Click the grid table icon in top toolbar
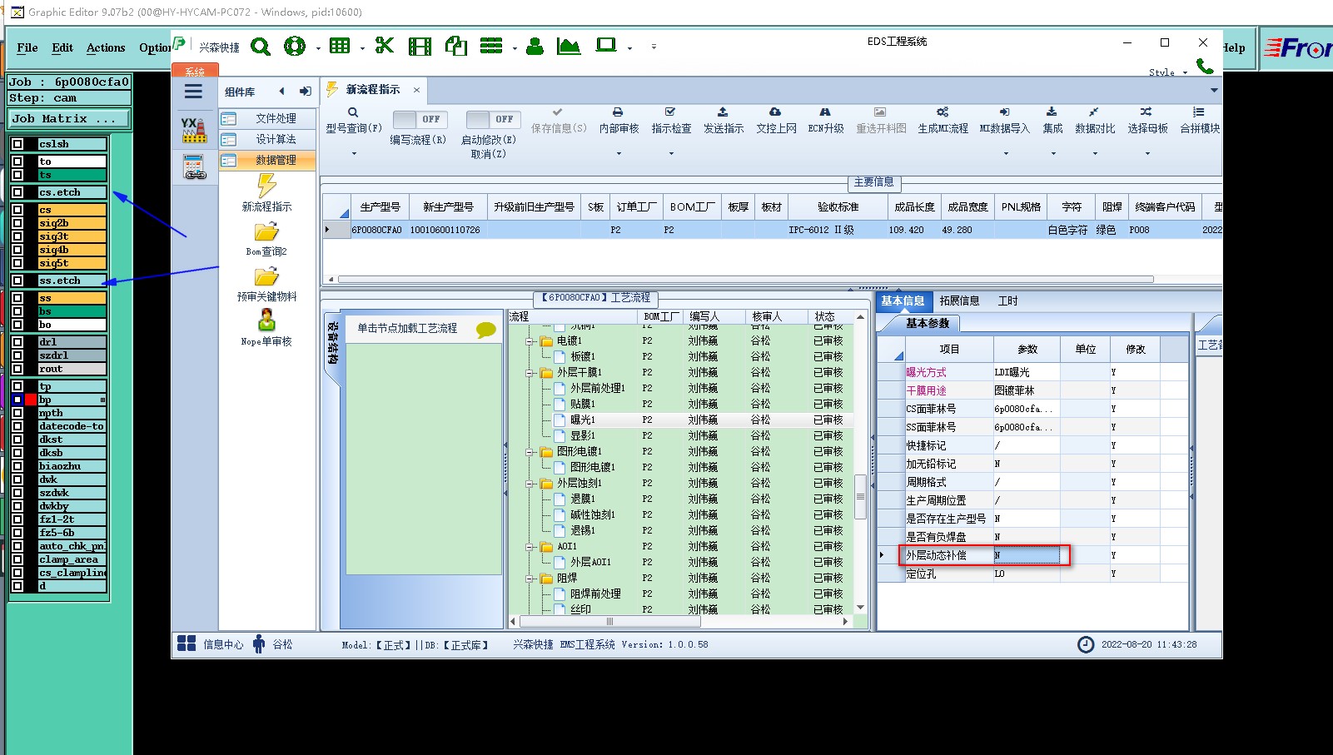The height and width of the screenshot is (755, 1333). point(340,46)
